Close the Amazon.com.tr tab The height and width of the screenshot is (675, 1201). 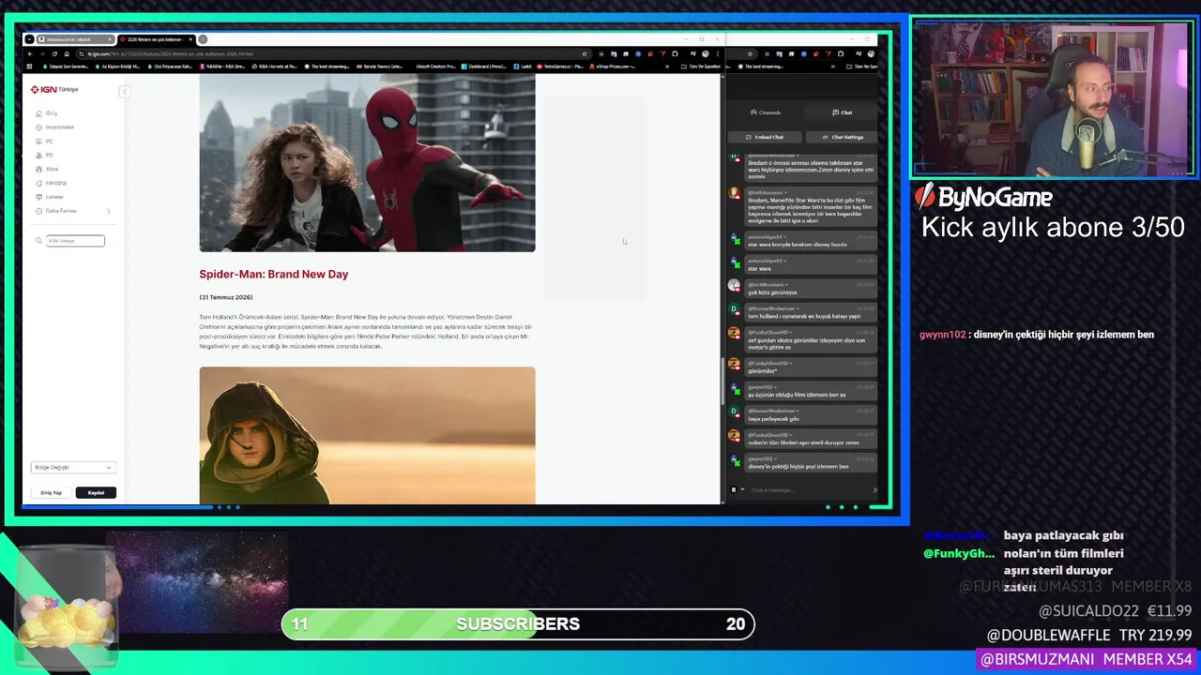[110, 39]
